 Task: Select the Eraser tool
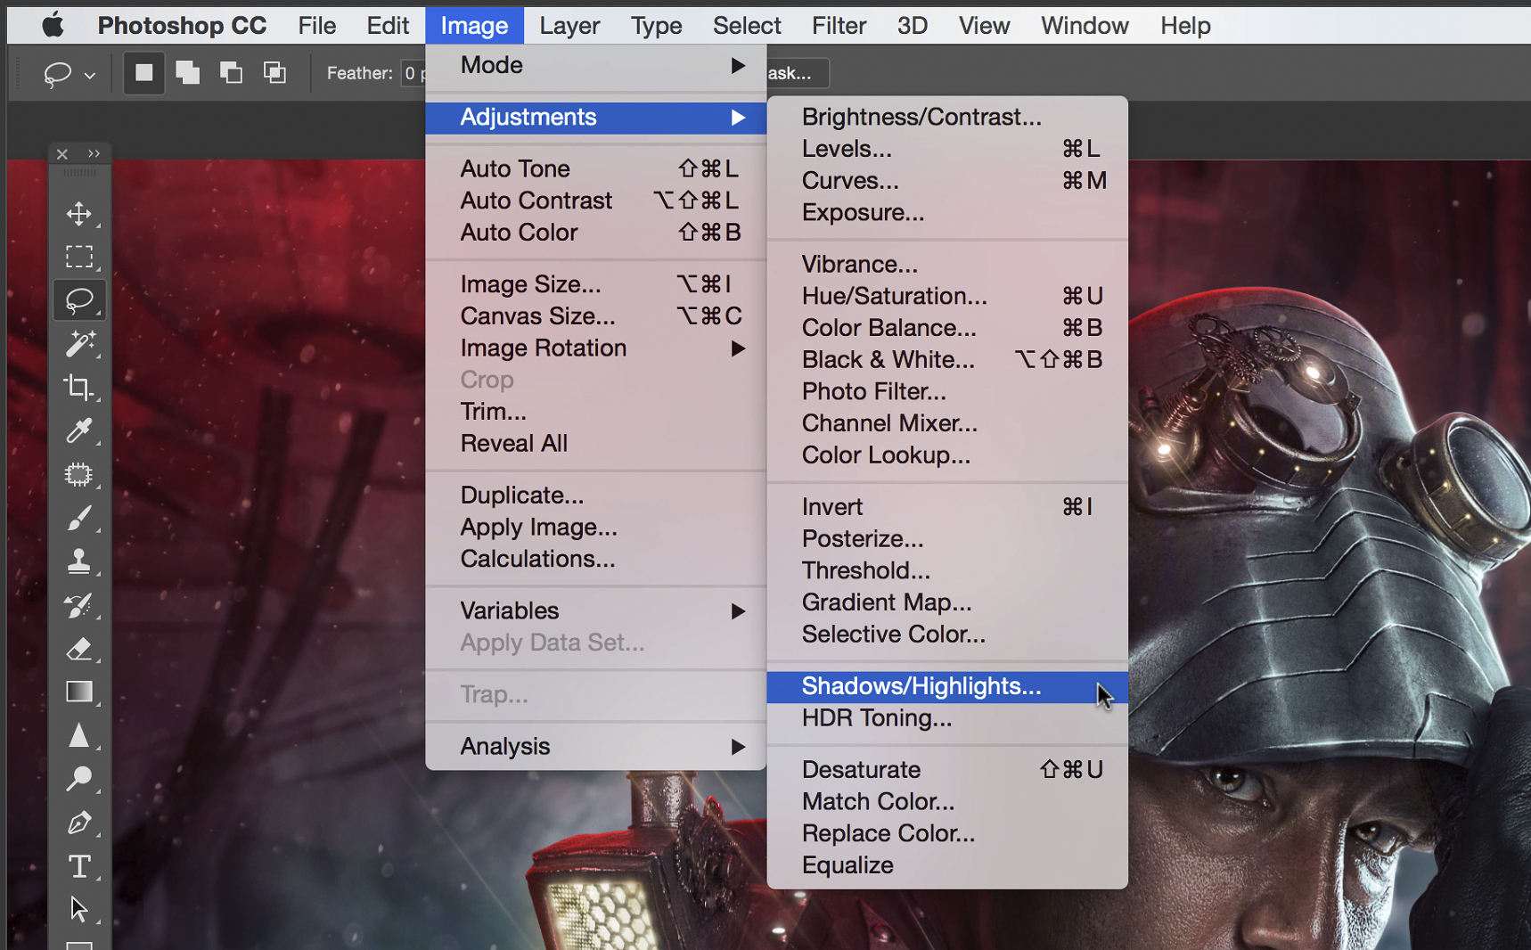[x=79, y=649]
